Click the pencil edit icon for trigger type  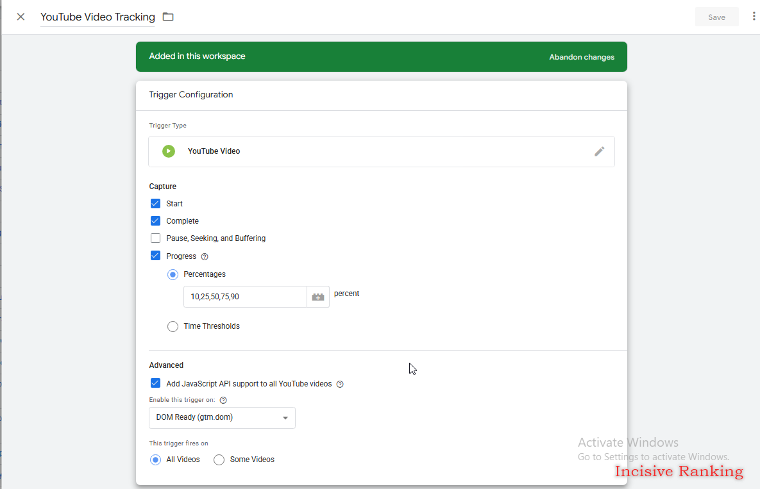[599, 151]
